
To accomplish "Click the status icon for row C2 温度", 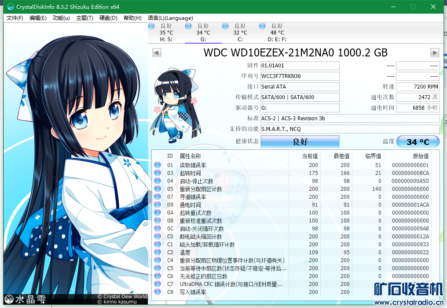I will [158, 252].
